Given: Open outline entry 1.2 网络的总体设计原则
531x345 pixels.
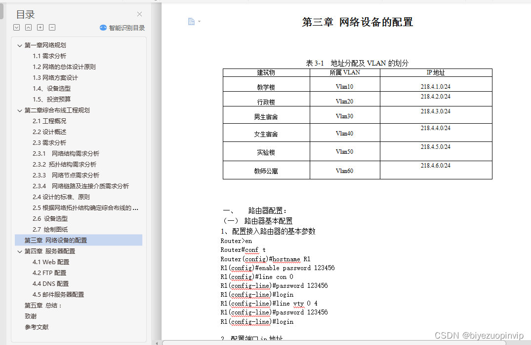Looking at the screenshot, I should 64,67.
